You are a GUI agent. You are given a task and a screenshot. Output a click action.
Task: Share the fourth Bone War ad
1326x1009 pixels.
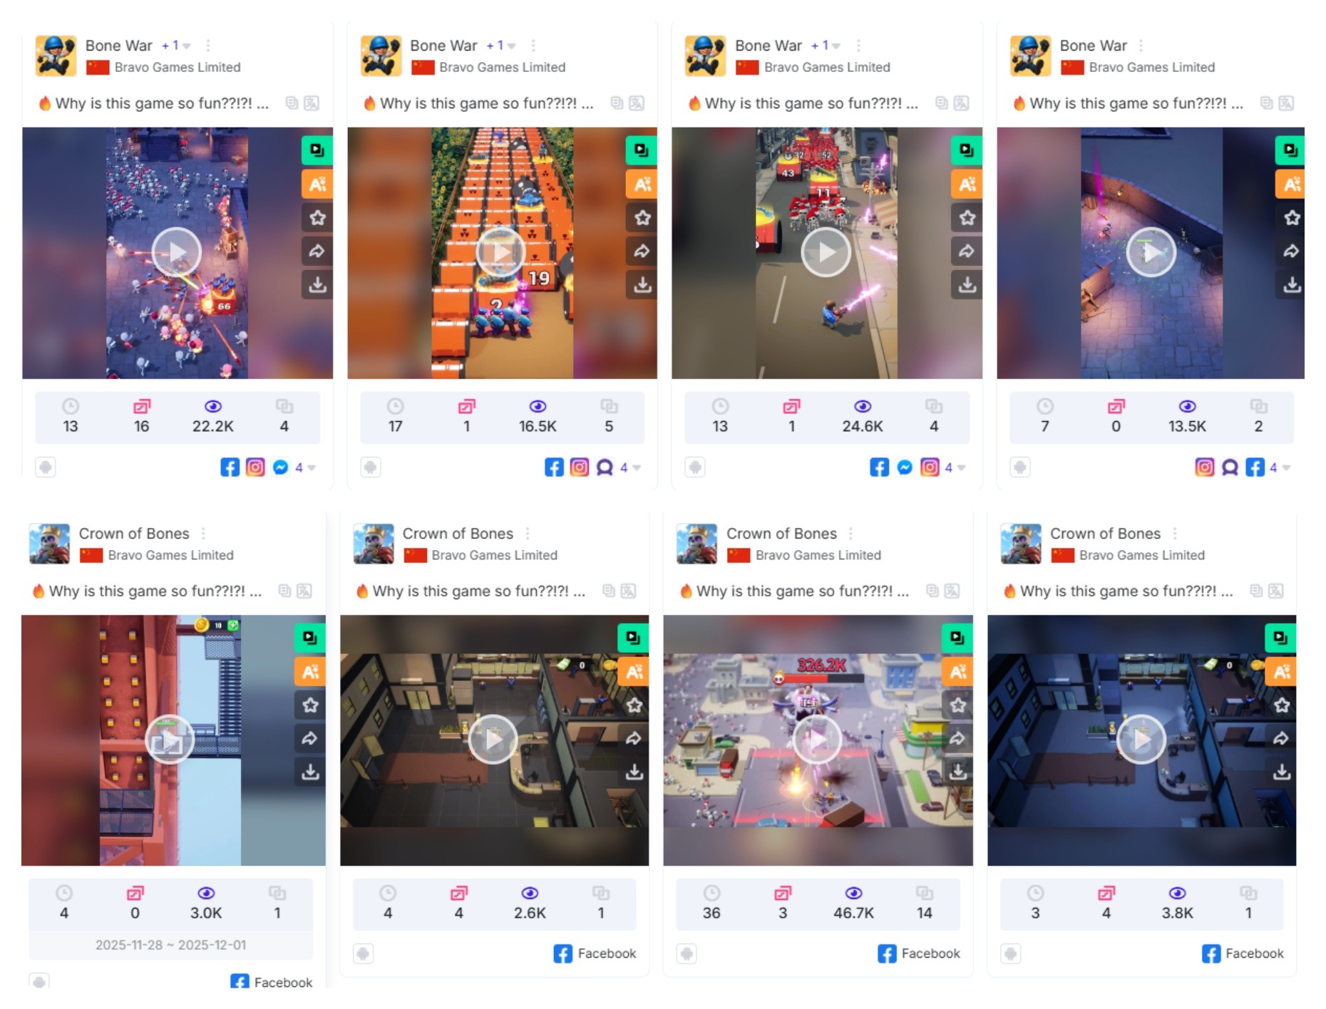click(x=1291, y=251)
